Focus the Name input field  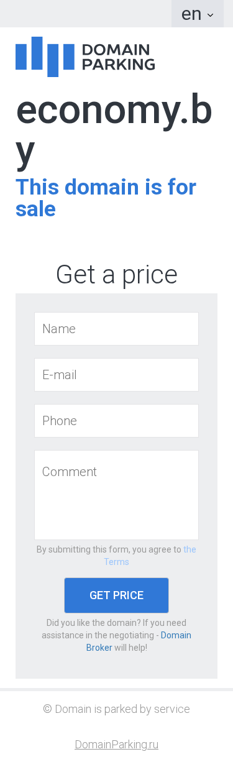point(116,329)
